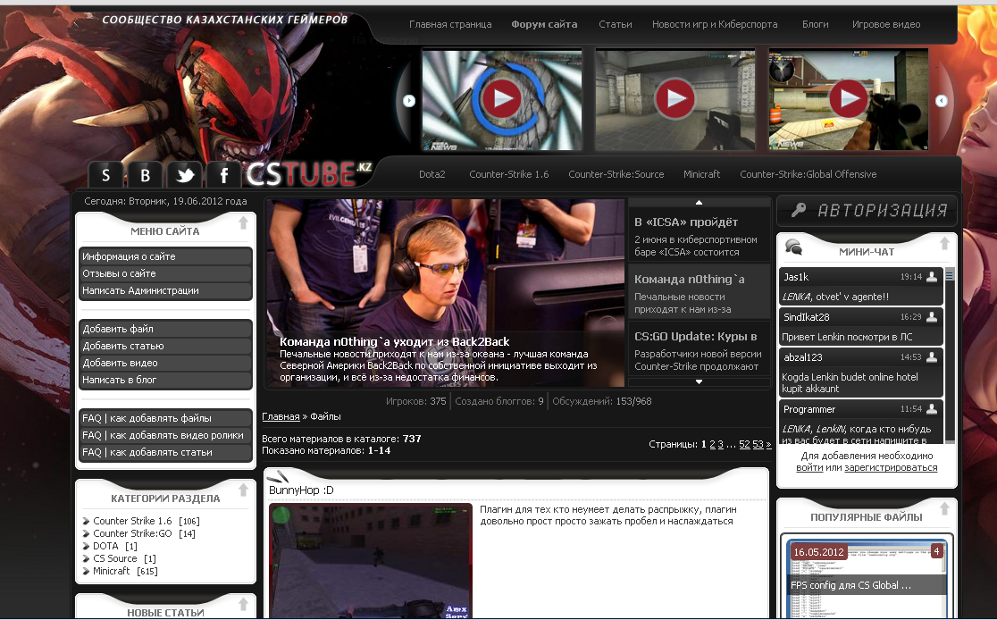The height and width of the screenshot is (620, 997).
Task: Click the зарегистрироваться link
Action: pos(891,467)
